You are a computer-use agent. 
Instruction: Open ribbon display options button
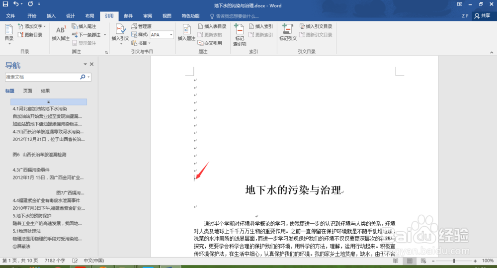459,4
